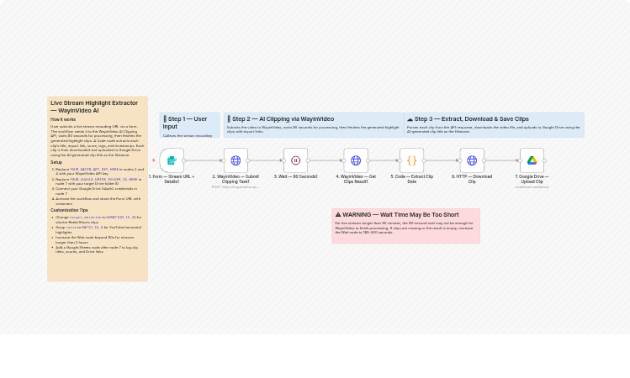The image size is (630, 378).
Task: Click the '1. Form — Stream URL + Details1' label
Action: pos(172,179)
